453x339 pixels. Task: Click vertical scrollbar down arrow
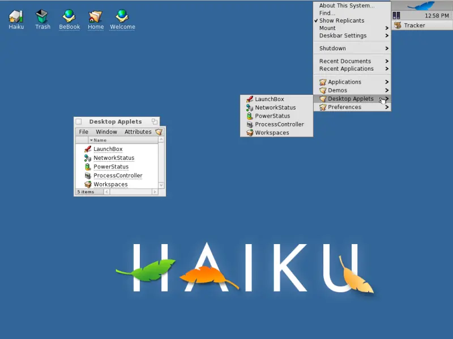point(161,185)
